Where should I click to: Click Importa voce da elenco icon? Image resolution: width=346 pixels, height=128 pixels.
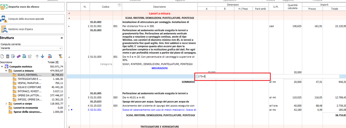pos(4,7)
